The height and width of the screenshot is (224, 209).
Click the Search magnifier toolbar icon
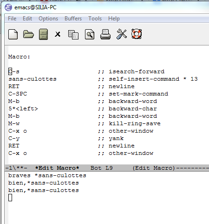(90, 34)
